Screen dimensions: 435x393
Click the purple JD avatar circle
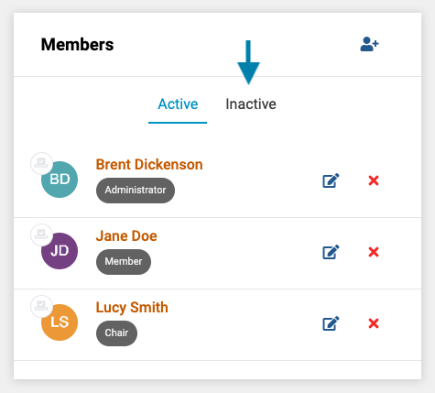[x=60, y=251]
